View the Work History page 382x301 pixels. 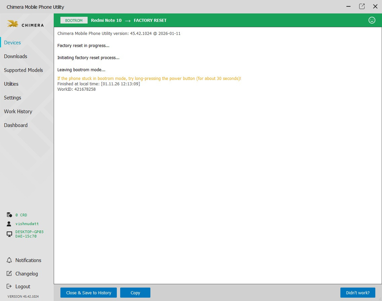[x=18, y=112]
